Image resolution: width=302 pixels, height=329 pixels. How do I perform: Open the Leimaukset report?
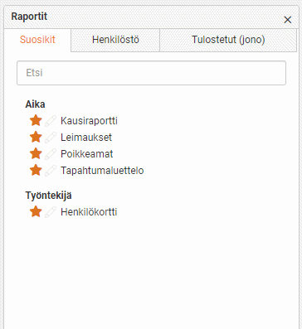click(x=86, y=138)
